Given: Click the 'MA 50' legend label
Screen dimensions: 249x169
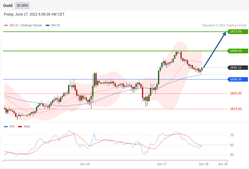Looking at the screenshot, I should 56,25.
